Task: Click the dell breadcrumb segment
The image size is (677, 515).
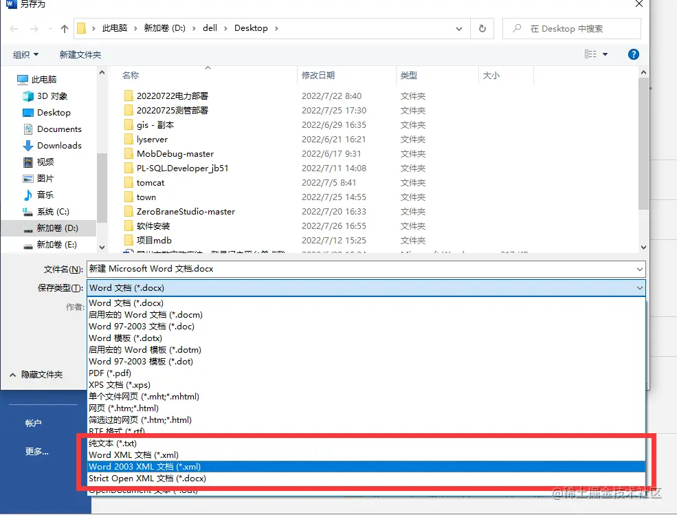Action: point(210,28)
